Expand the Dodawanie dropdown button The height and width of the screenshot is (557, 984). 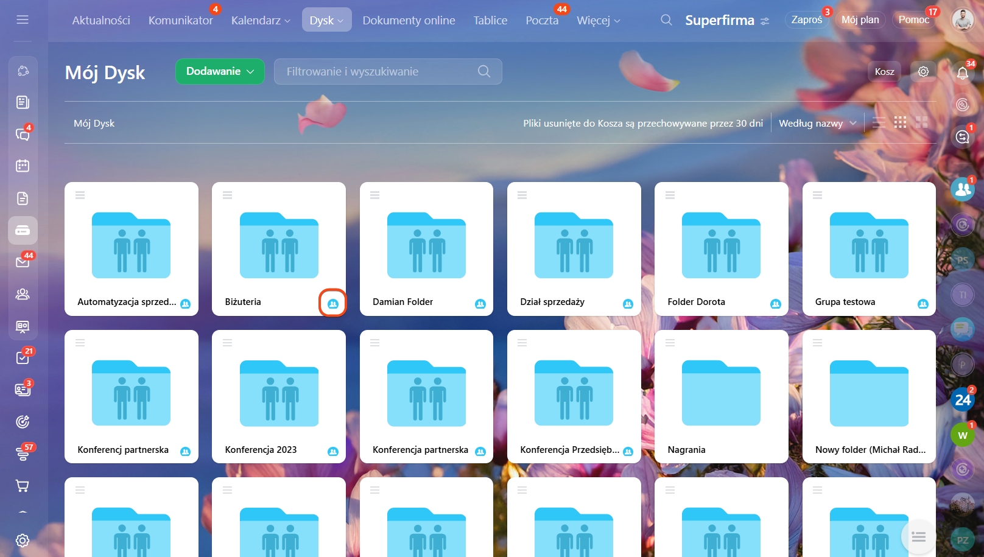coord(220,71)
